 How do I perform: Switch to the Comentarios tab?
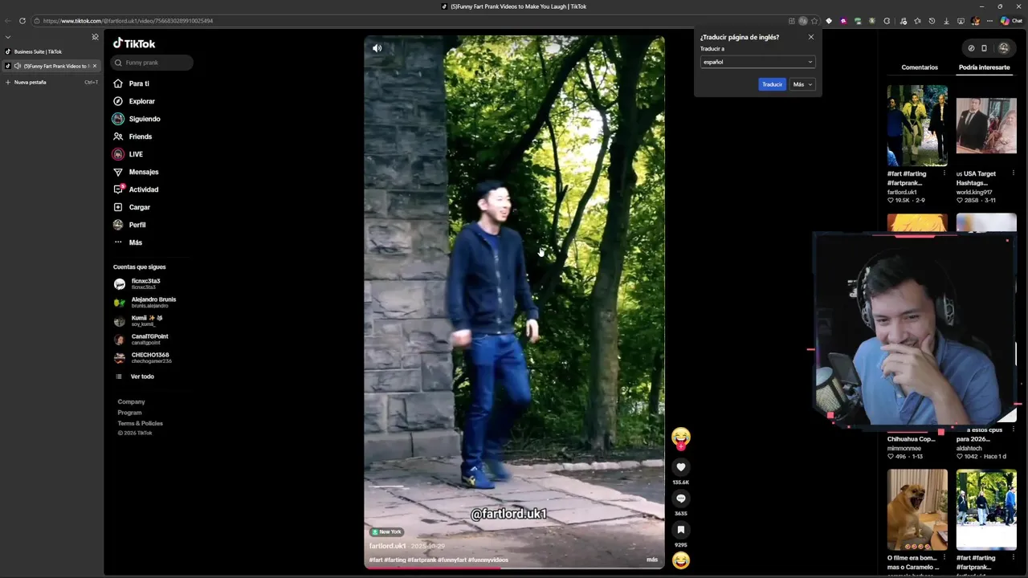click(x=920, y=67)
